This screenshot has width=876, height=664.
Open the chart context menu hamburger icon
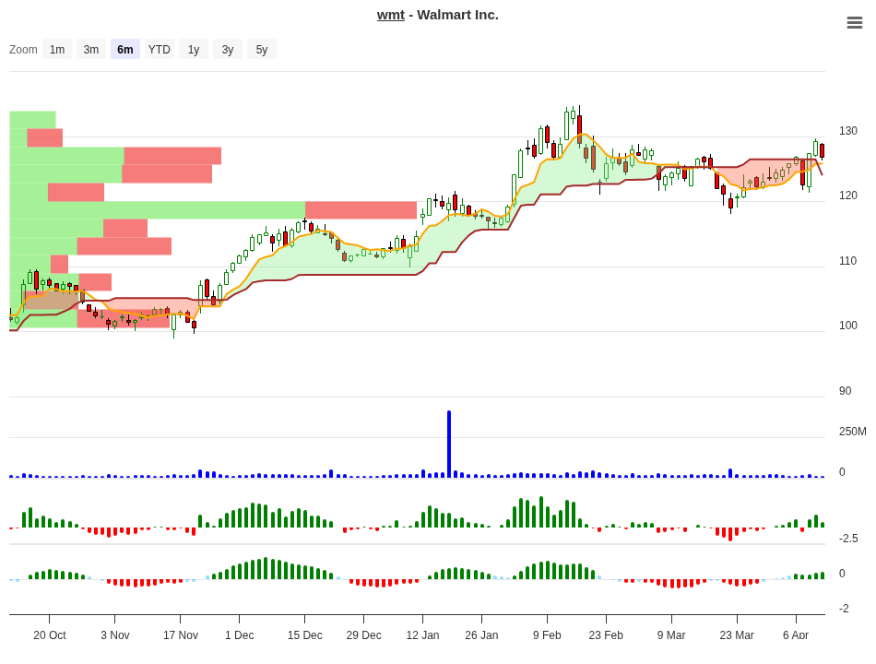854,22
